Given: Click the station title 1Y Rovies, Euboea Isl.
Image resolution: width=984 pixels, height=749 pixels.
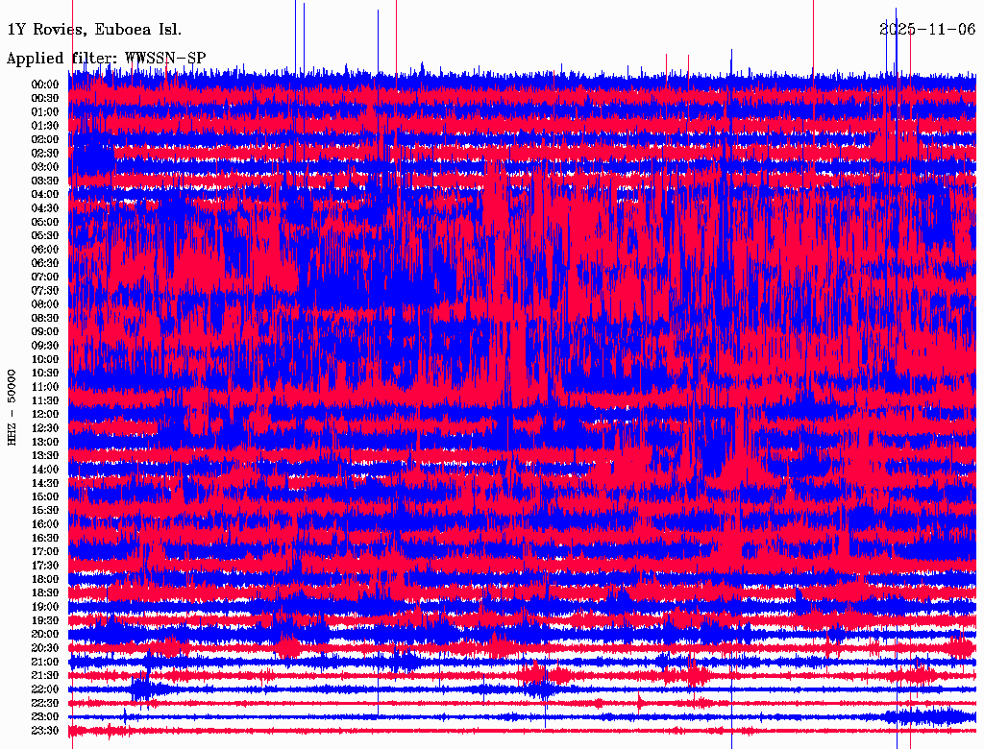Looking at the screenshot, I should 93,29.
